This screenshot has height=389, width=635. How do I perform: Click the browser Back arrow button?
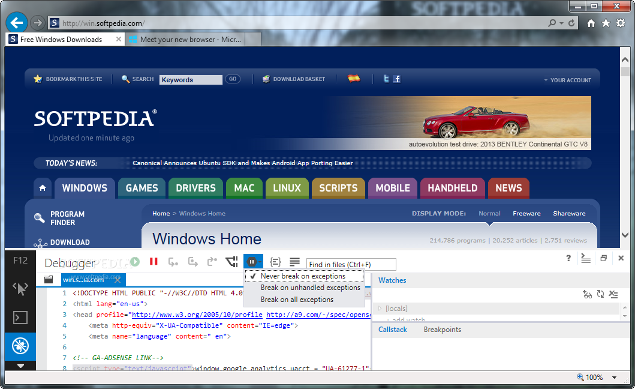coord(17,23)
